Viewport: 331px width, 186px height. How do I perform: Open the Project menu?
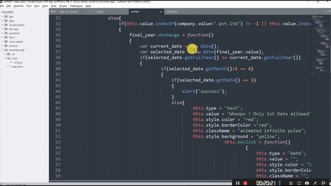[x=63, y=6]
